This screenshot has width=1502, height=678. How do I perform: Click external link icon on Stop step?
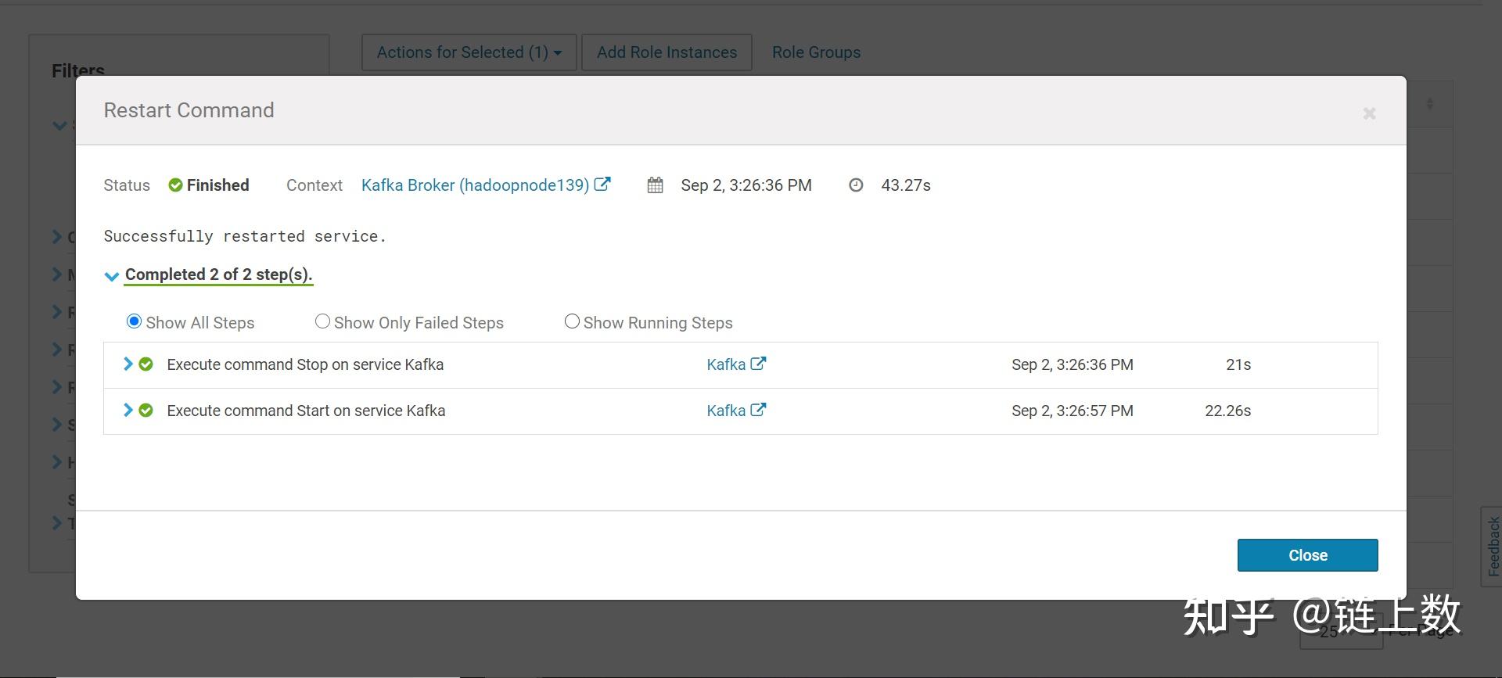pos(758,364)
